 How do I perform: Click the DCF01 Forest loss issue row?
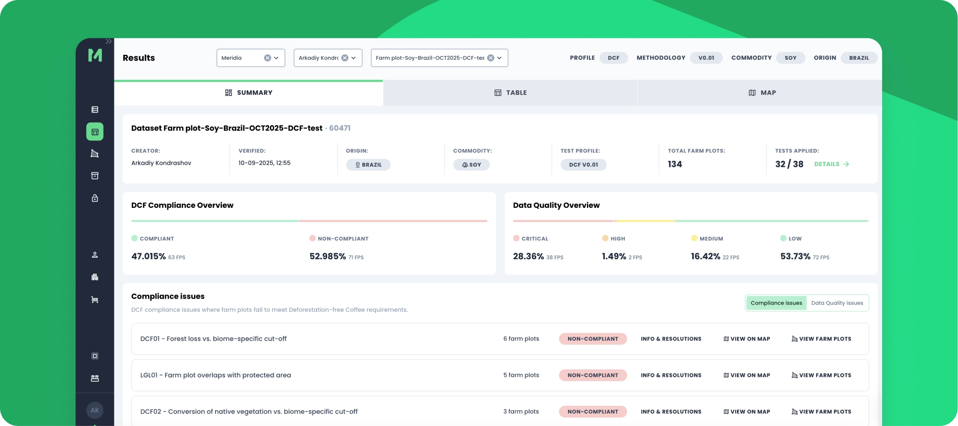[500, 339]
